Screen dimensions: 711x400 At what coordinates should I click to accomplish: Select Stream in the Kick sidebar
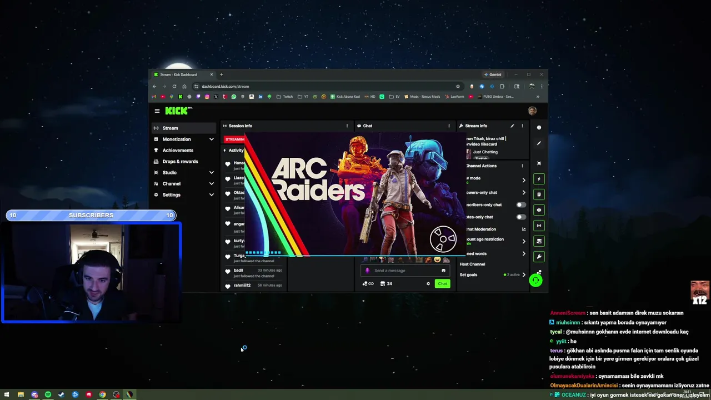tap(184, 128)
